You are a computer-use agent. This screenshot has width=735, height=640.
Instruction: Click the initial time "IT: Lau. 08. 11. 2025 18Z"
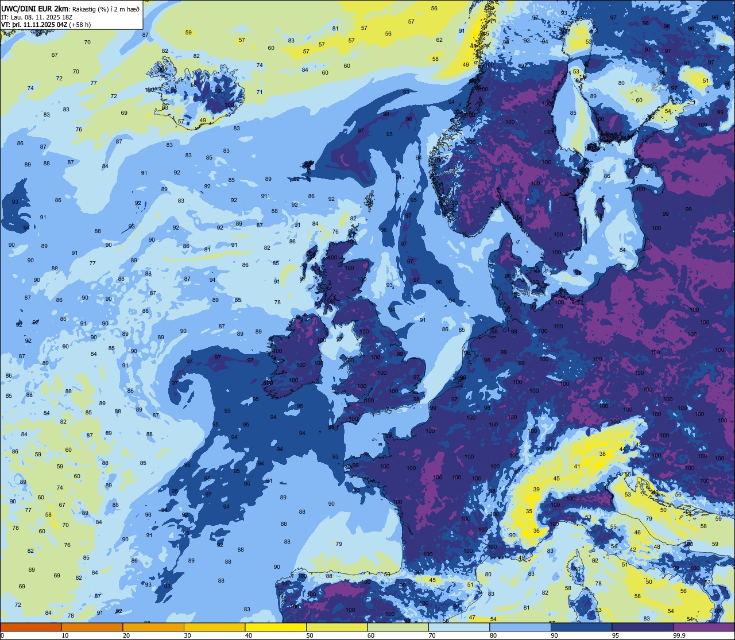[37, 17]
